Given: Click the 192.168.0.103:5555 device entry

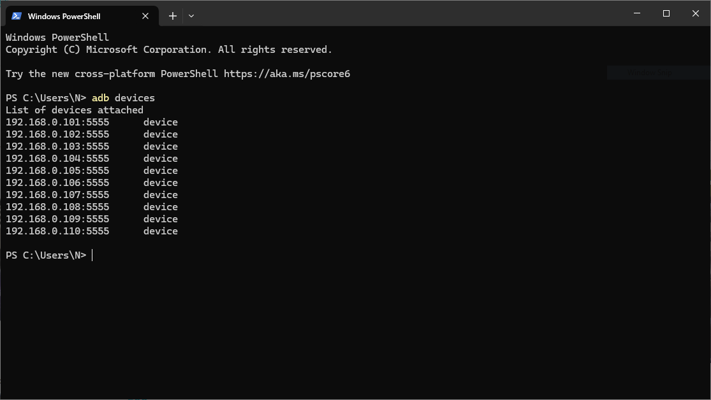Looking at the screenshot, I should pos(92,146).
